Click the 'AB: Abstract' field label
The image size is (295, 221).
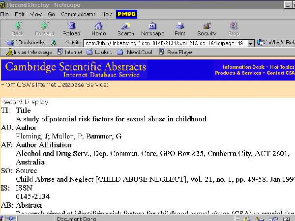[x=22, y=205]
